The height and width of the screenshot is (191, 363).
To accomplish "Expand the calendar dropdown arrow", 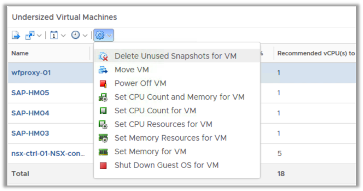I will 63,36.
